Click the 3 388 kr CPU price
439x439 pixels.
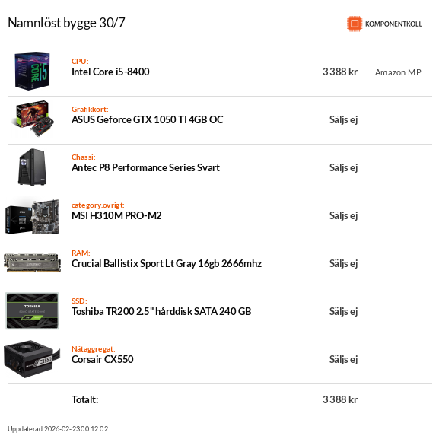pos(340,72)
